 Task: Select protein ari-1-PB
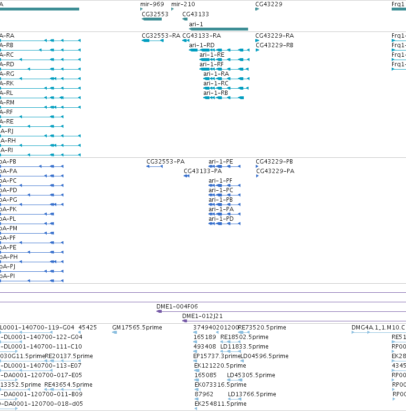(x=225, y=205)
